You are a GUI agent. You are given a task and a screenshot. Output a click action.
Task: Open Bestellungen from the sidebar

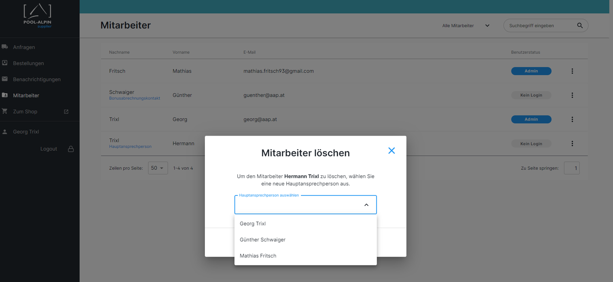[x=28, y=63]
